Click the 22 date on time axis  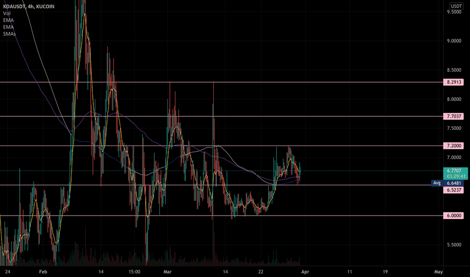tap(261, 272)
